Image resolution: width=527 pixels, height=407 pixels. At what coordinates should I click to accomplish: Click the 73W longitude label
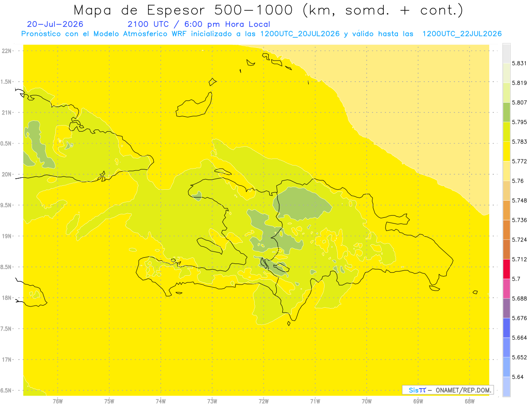212,401
